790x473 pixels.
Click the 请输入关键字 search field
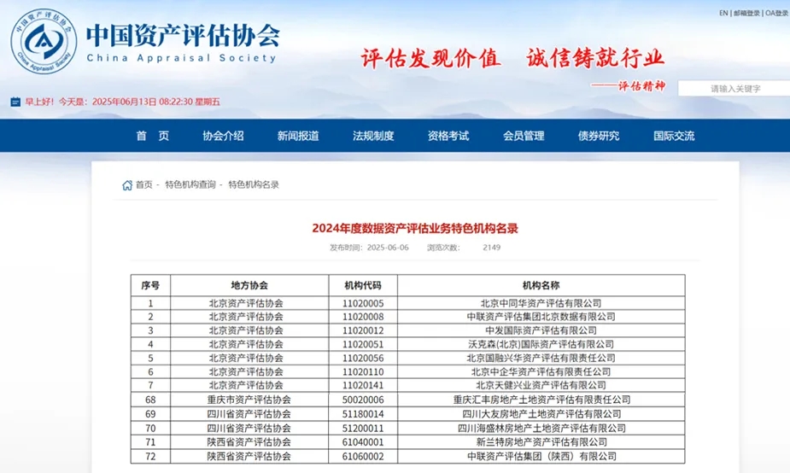(734, 88)
